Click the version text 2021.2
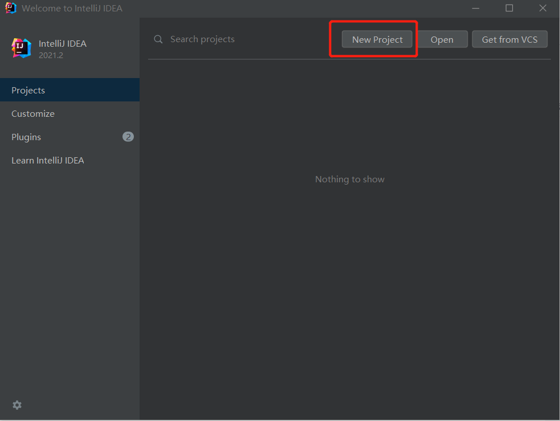 click(x=51, y=55)
